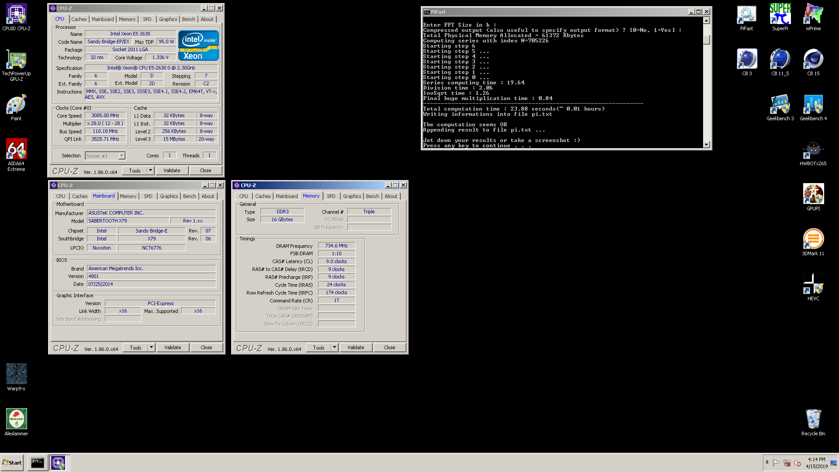This screenshot has height=472, width=839.
Task: Open Aleslammer desktop icon
Action: [x=16, y=422]
